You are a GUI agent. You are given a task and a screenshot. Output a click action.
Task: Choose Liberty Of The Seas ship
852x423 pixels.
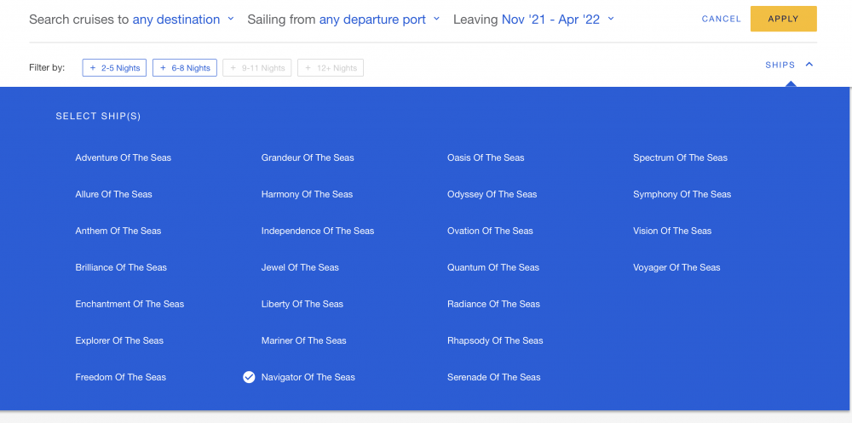[x=302, y=304]
